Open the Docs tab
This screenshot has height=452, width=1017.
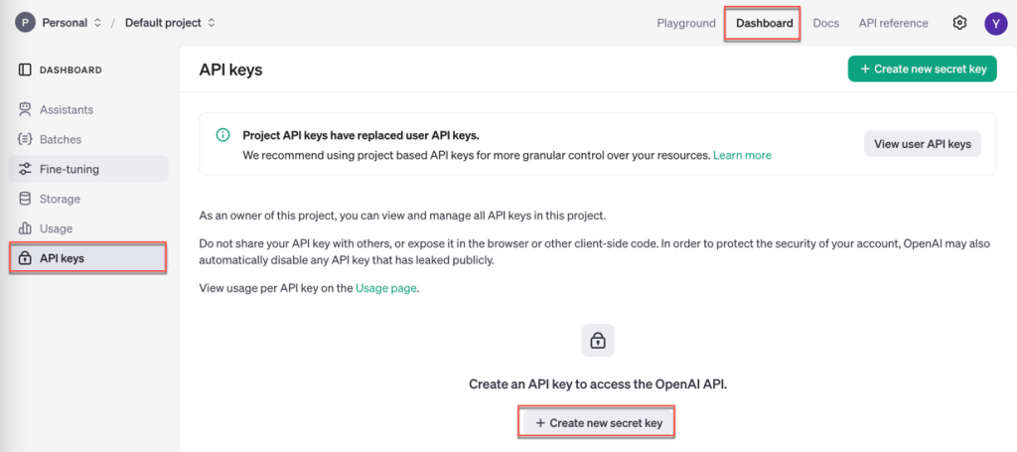[825, 23]
